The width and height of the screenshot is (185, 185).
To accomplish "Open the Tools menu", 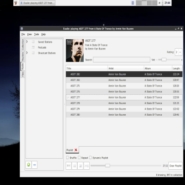I will pos(37,34).
